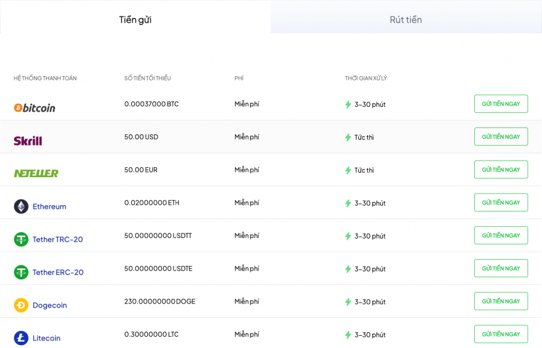Open the Rút tiền tab
This screenshot has width=542, height=348.
click(x=406, y=20)
